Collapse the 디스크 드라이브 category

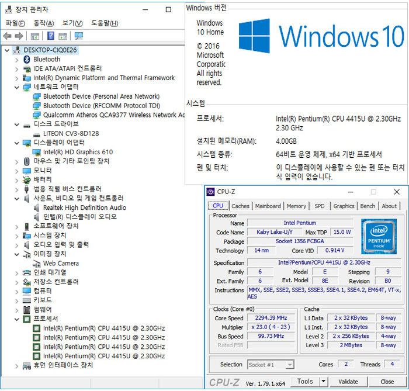pos(17,124)
